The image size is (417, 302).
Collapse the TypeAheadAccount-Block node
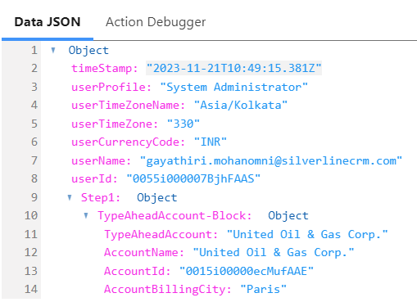pos(86,216)
